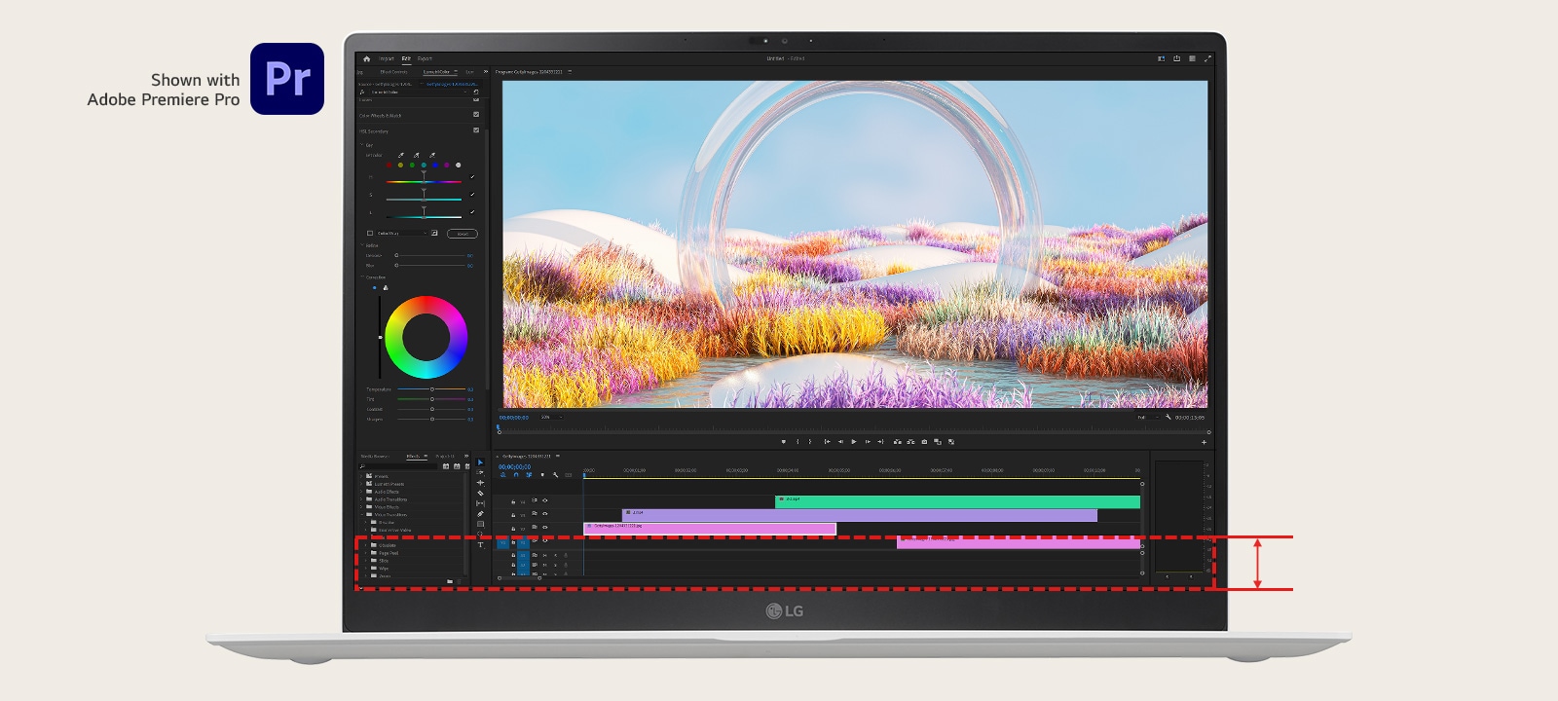Select the Rectangle tool
The width and height of the screenshot is (1558, 701).
pyautogui.click(x=480, y=524)
